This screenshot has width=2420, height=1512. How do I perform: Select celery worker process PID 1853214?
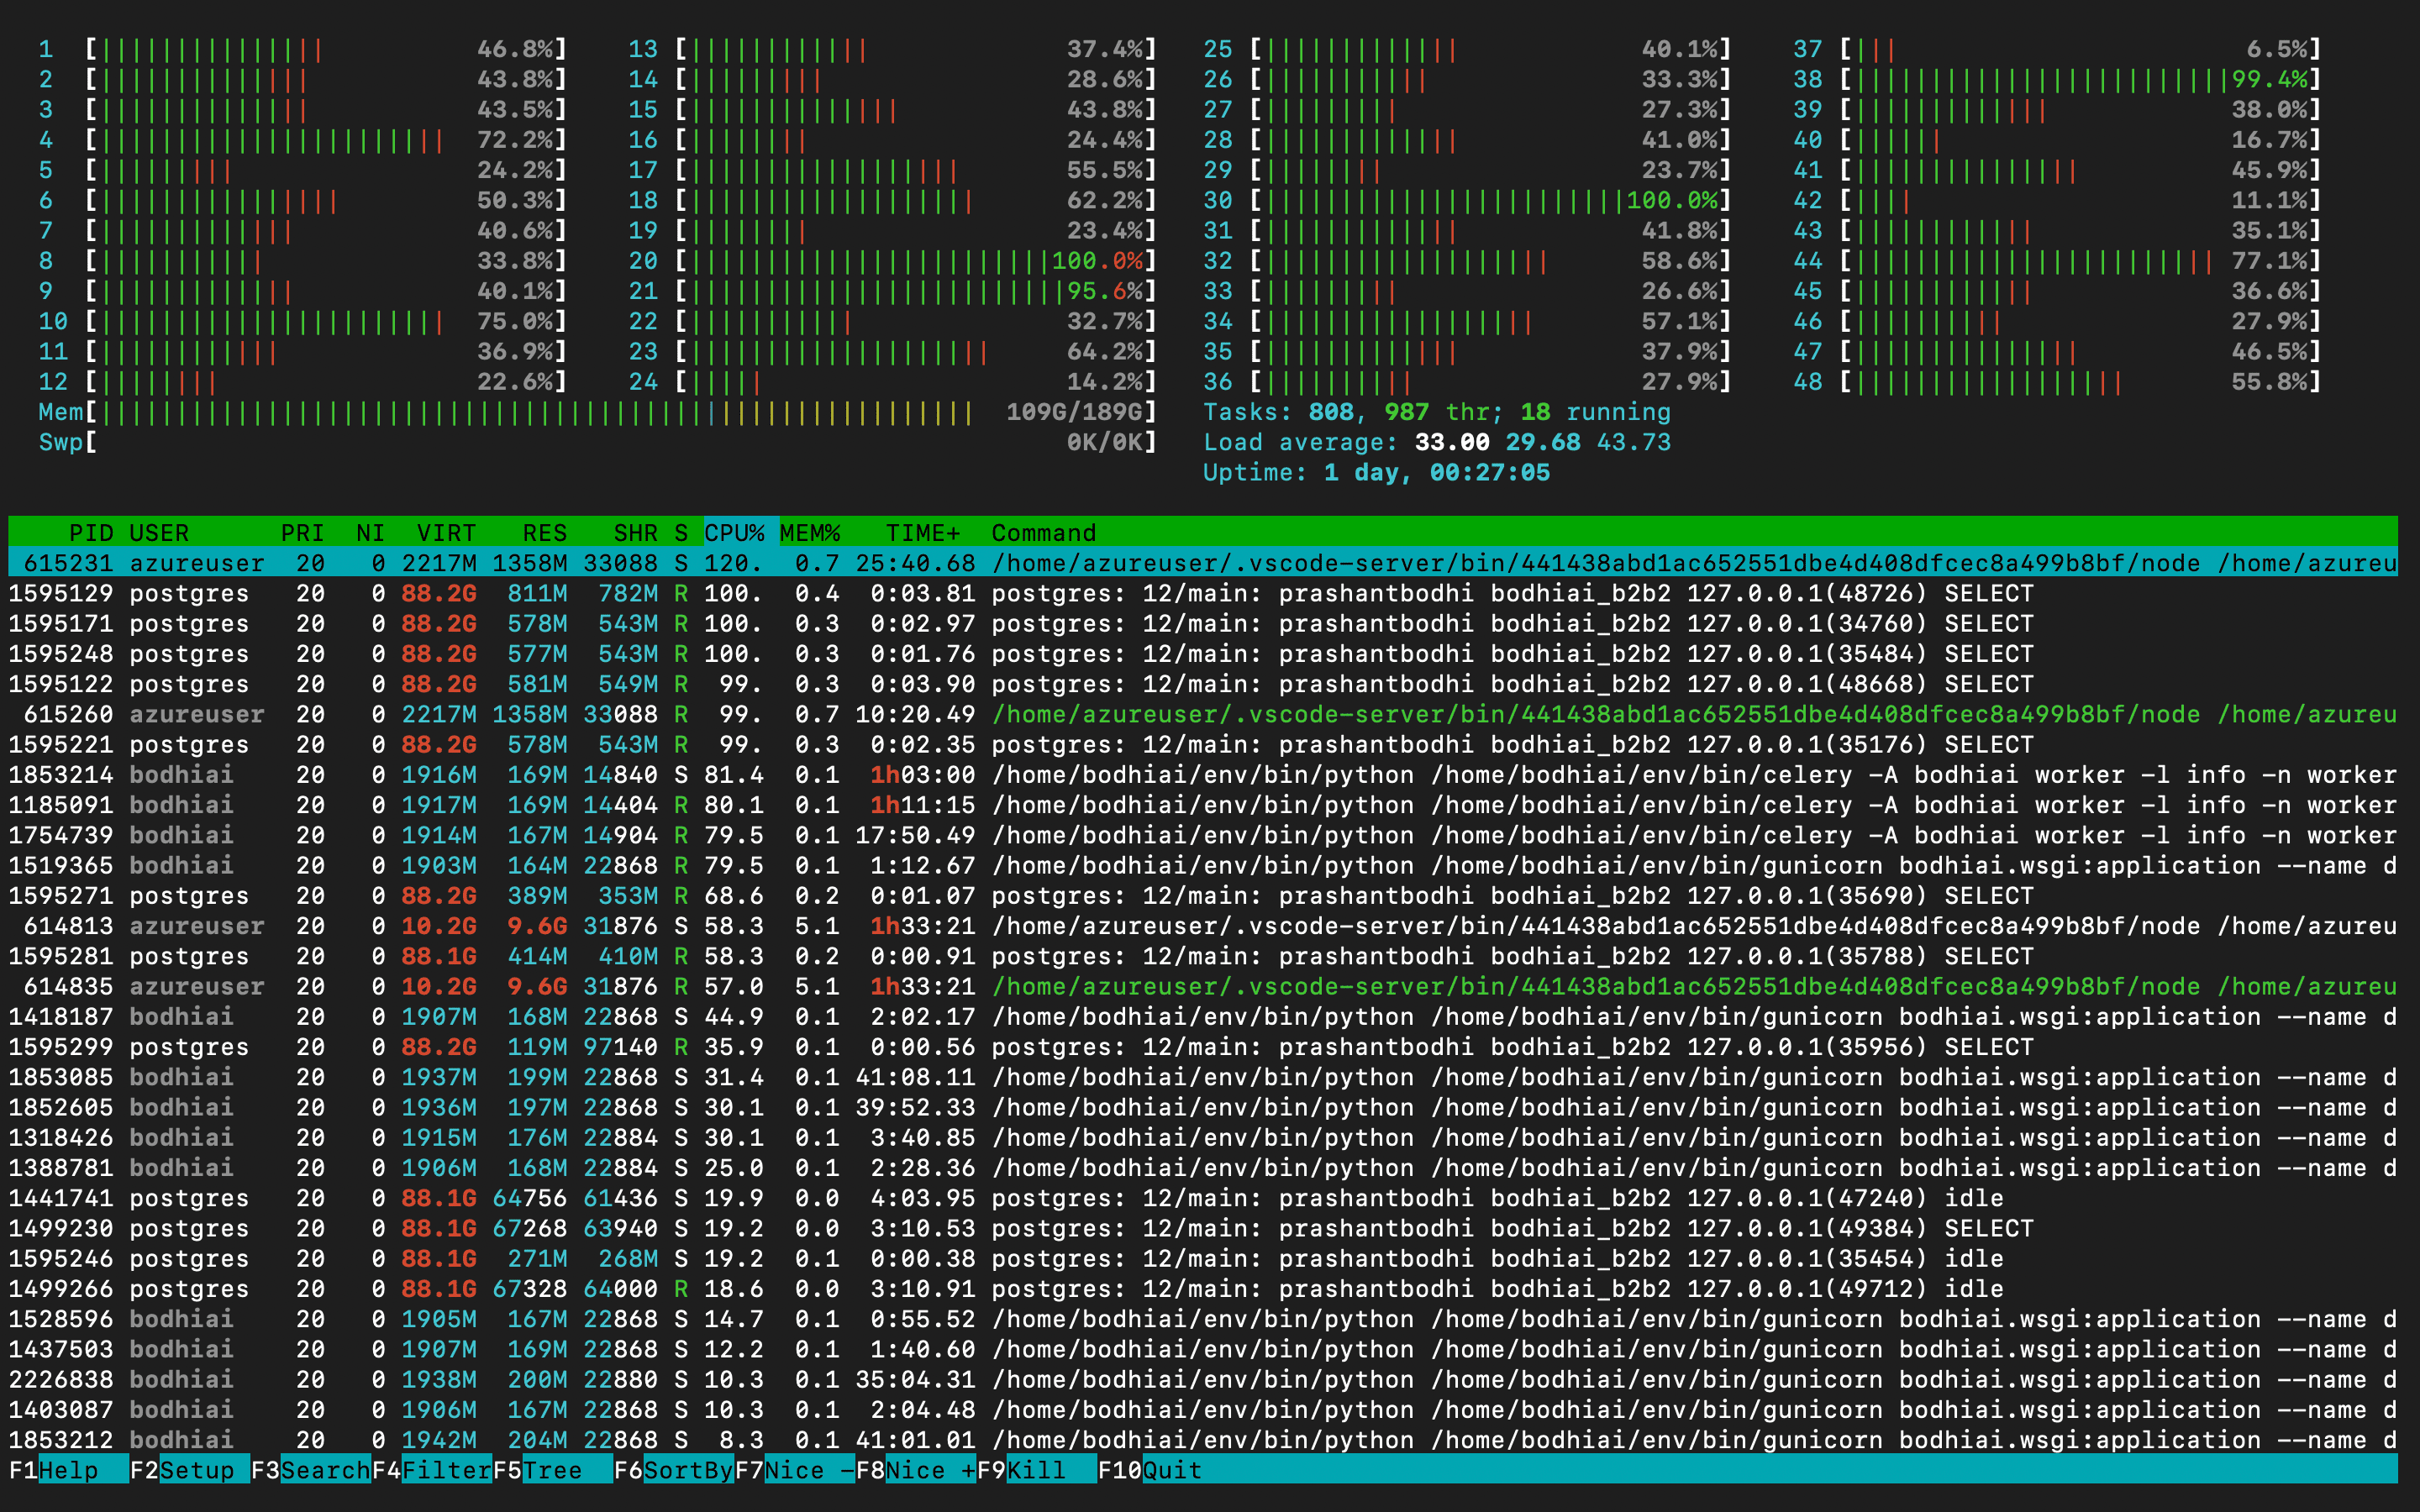tap(1203, 775)
